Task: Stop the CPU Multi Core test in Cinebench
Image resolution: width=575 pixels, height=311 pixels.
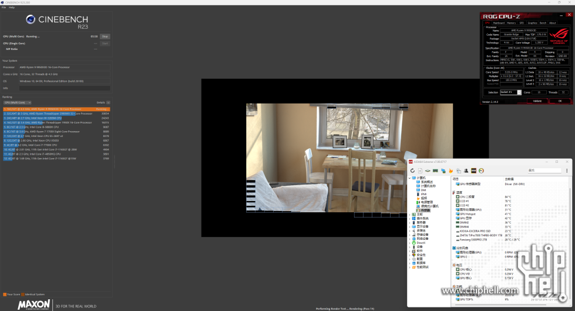Action: pos(105,36)
